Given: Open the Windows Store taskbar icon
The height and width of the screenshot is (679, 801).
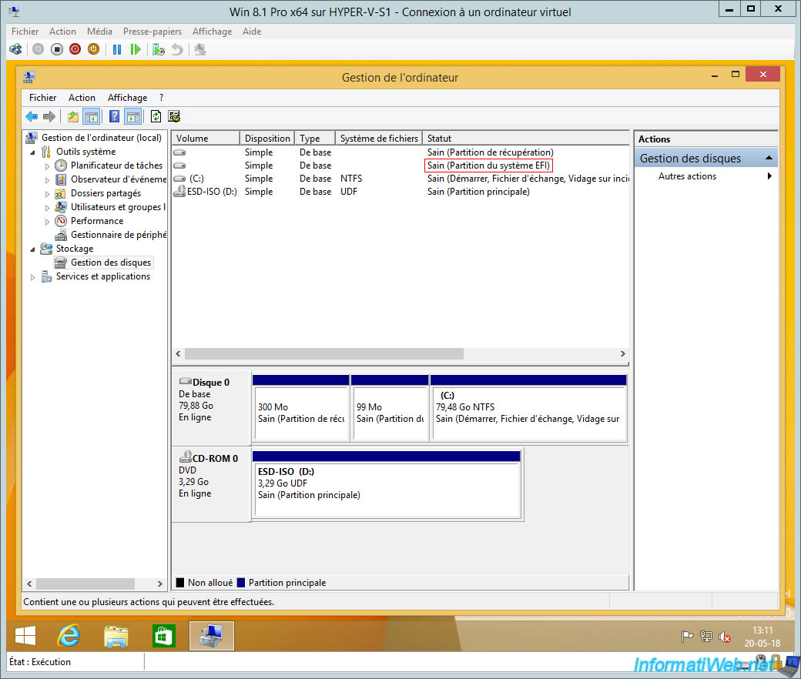Looking at the screenshot, I should tap(163, 636).
